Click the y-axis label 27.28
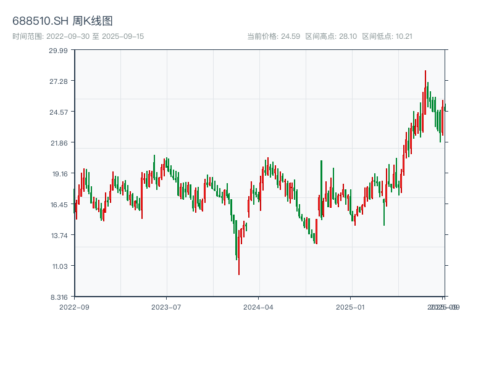The width and height of the screenshot is (494, 370). click(59, 81)
